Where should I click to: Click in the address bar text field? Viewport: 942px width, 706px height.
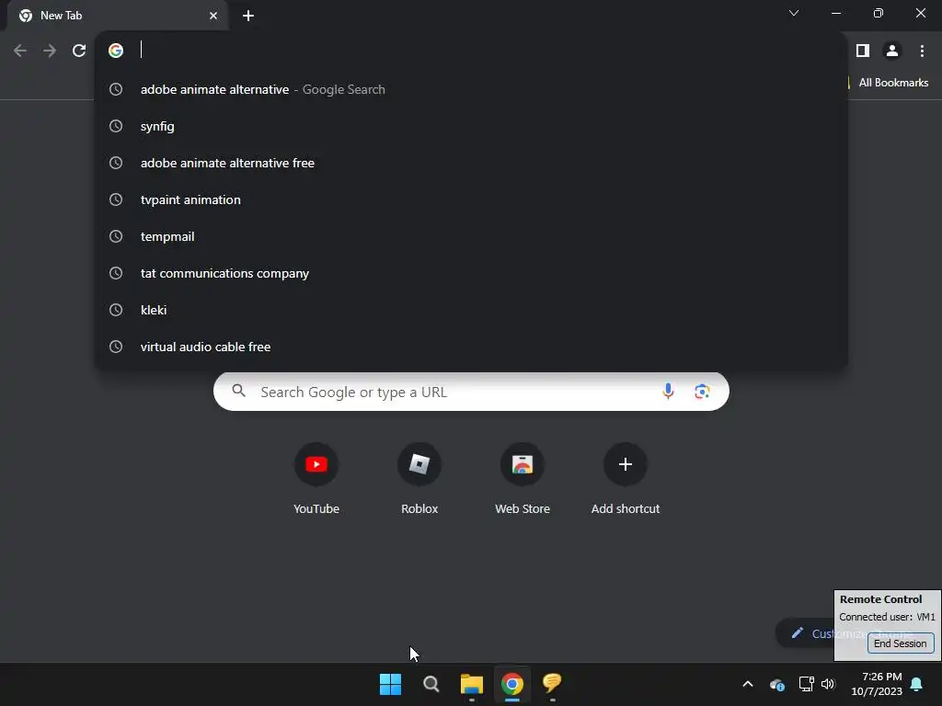(480, 51)
